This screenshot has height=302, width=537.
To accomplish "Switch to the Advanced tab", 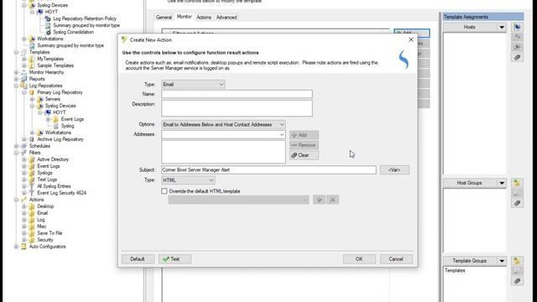I will click(x=227, y=17).
